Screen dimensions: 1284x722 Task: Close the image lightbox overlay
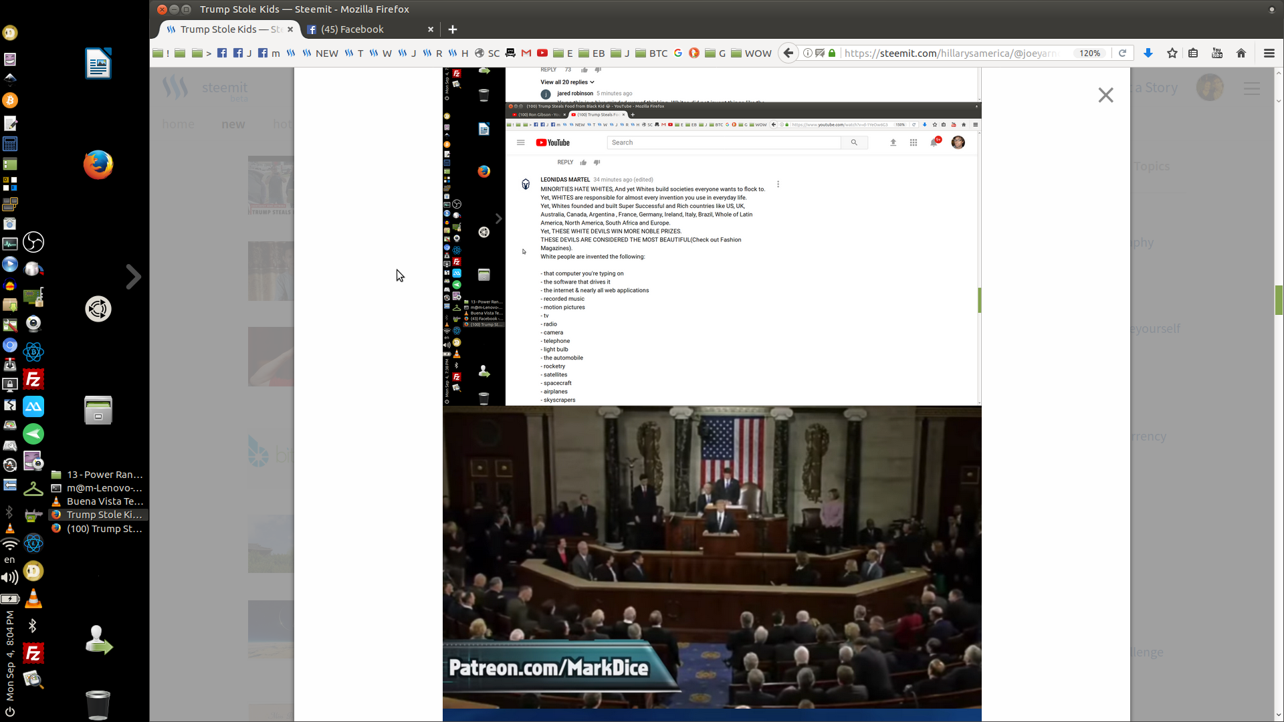tap(1105, 95)
